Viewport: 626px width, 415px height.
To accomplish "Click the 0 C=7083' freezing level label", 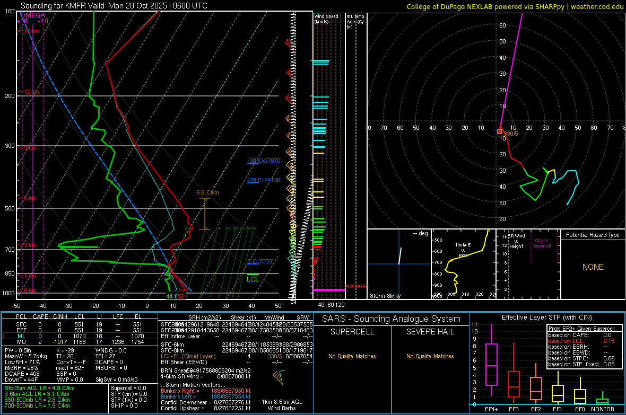I will pos(260,261).
